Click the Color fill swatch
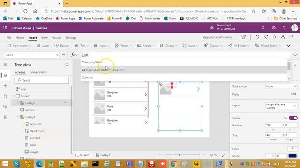This screenshot has height=168, width=300. tap(292, 149)
